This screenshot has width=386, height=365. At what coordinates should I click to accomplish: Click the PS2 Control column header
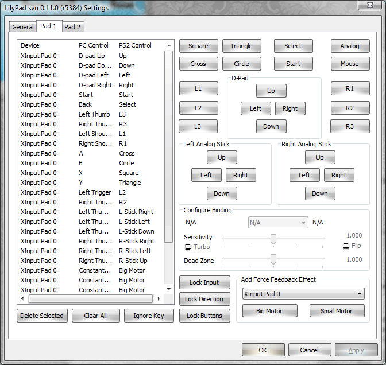tap(135, 45)
